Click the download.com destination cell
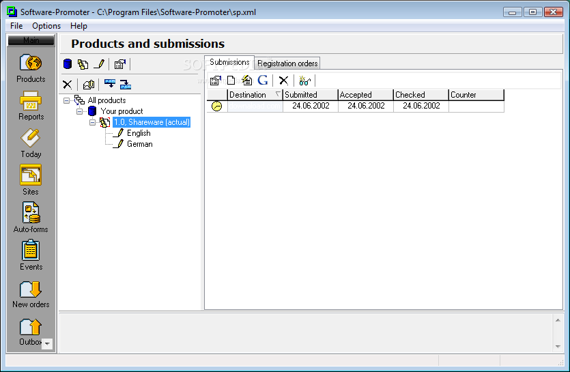Image resolution: width=570 pixels, height=372 pixels. [255, 106]
